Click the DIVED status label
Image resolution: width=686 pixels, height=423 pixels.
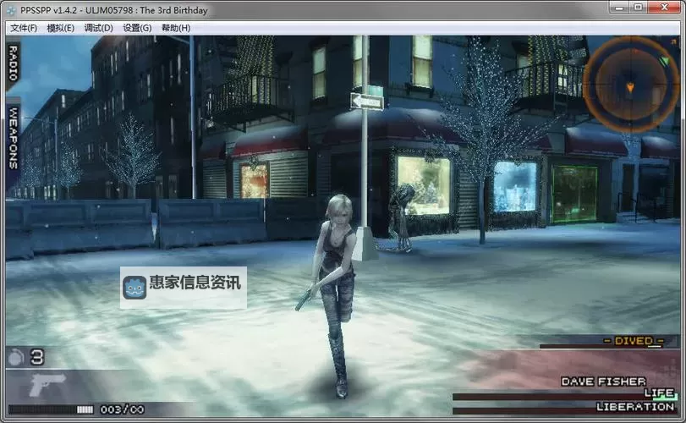click(634, 341)
